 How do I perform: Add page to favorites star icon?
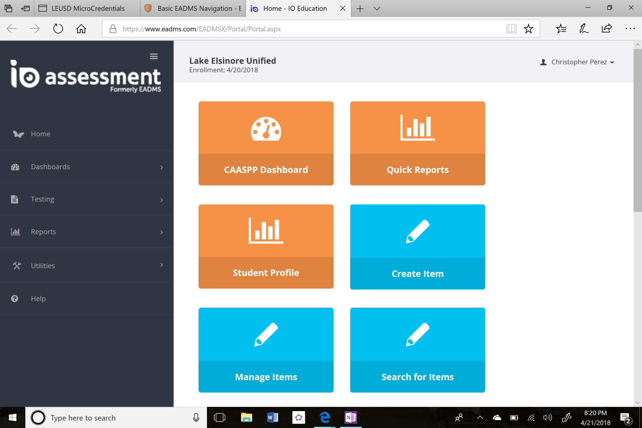click(x=529, y=29)
